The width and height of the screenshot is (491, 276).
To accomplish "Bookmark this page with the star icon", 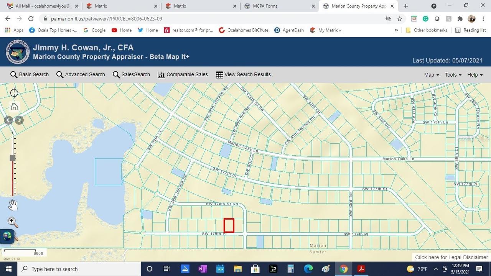I will click(x=400, y=19).
